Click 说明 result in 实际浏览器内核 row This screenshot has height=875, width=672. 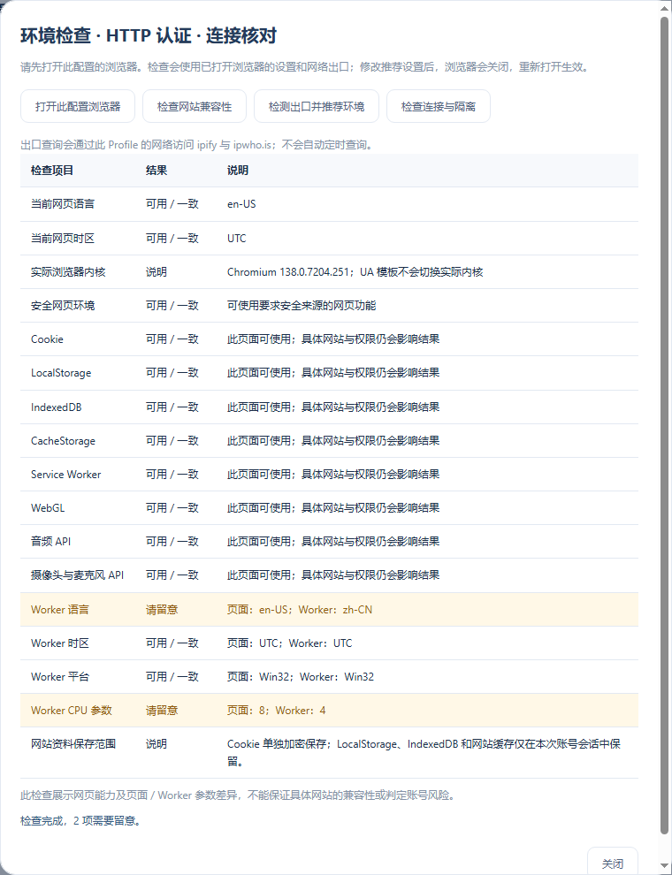click(x=157, y=271)
